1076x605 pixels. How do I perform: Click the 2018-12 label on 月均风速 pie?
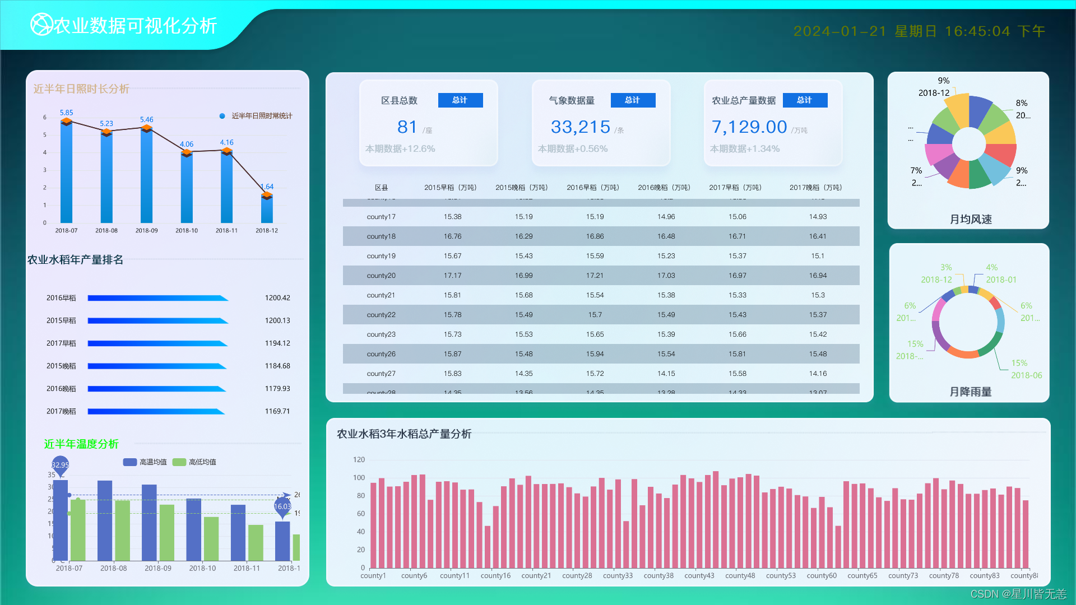pos(934,93)
